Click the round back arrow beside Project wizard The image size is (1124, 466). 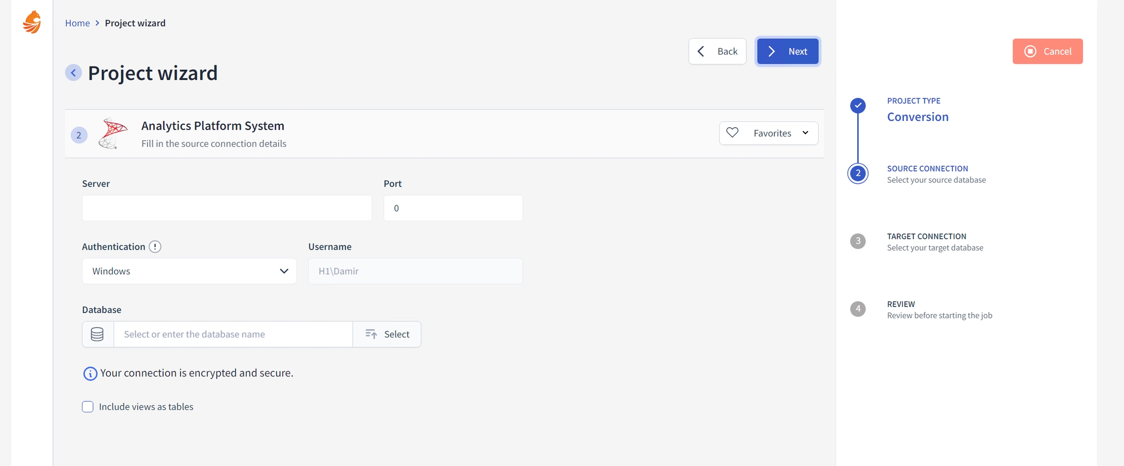pyautogui.click(x=73, y=73)
